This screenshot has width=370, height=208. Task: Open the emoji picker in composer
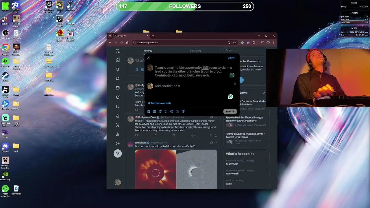pyautogui.click(x=172, y=112)
